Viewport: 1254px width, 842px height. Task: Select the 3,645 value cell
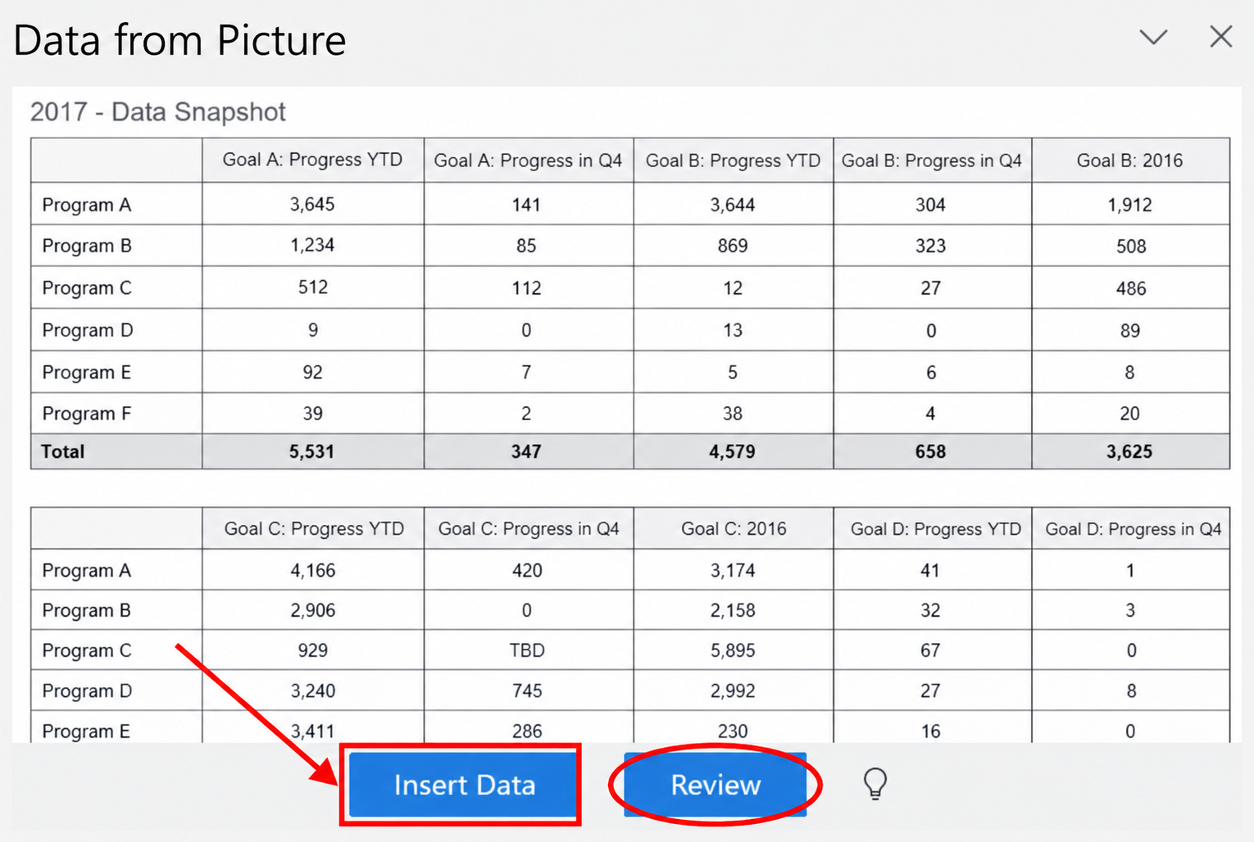point(312,204)
